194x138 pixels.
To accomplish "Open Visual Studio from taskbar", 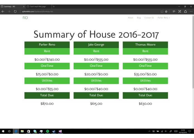I will (x=60, y=131).
